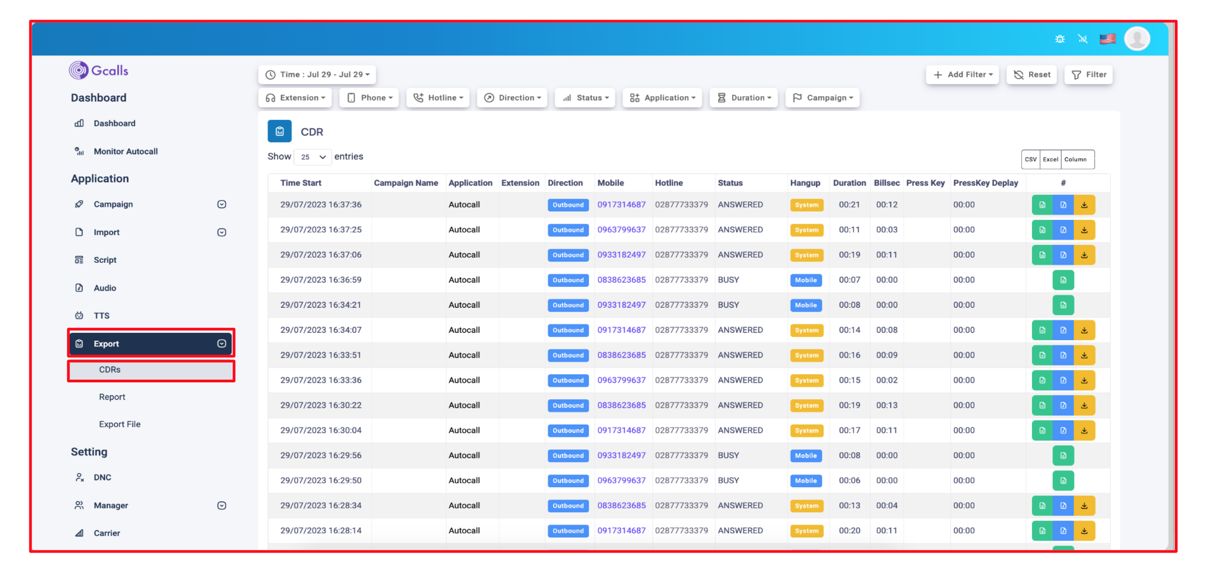Screen dimensions: 1206x577
Task: Click the green detail icon for 16:36:59 call
Action: [x=1063, y=280]
